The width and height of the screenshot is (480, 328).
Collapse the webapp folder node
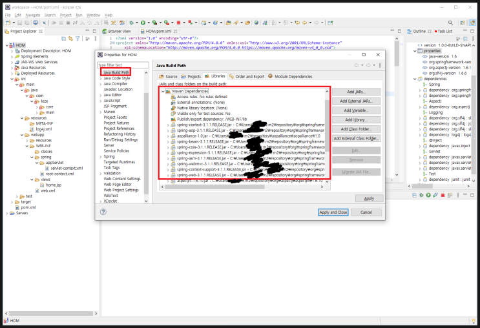point(22,135)
